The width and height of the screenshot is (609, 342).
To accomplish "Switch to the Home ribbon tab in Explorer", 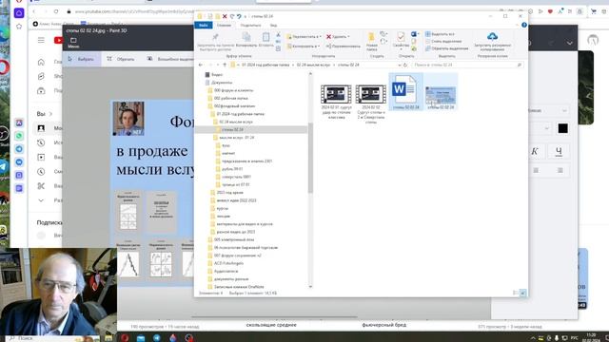I will pos(224,26).
